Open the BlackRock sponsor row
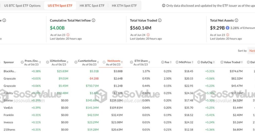The image size is (255, 135). click(x=10, y=71)
